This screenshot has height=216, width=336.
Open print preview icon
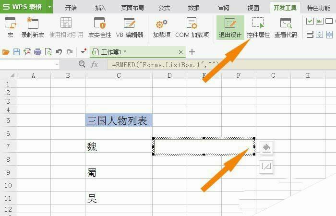pos(48,52)
